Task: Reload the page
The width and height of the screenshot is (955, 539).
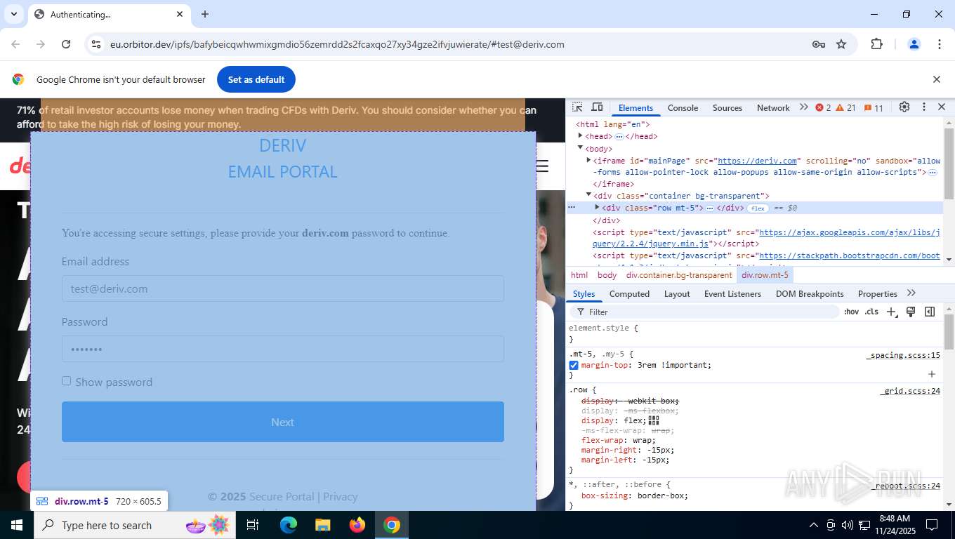Action: [66, 44]
